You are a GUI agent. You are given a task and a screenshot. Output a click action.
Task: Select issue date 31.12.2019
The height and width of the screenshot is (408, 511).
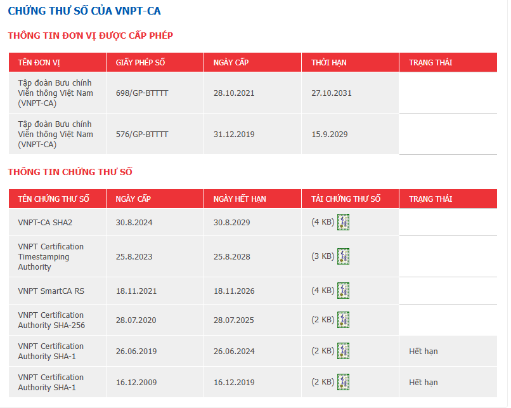point(234,134)
